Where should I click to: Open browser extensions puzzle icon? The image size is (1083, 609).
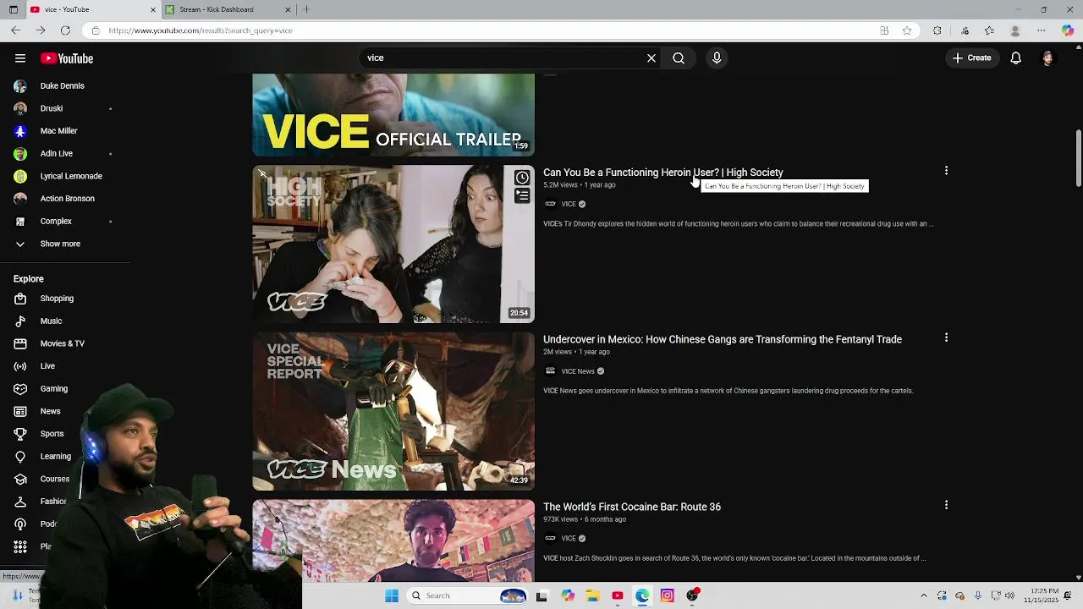[937, 30]
